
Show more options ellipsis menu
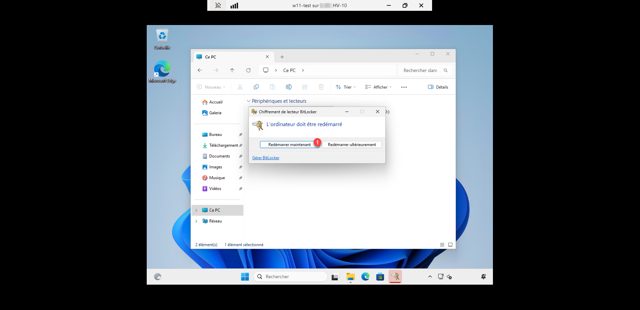tap(404, 87)
